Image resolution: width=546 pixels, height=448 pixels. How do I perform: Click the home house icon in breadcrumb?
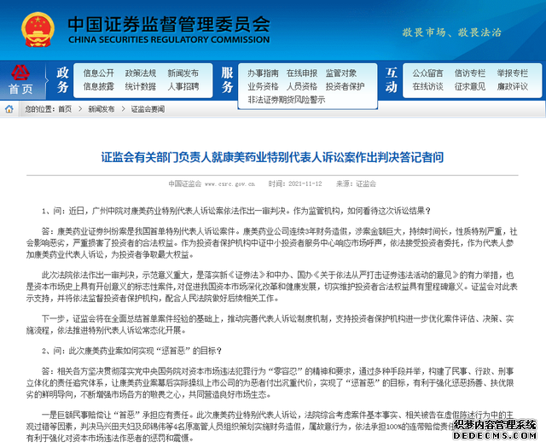(x=9, y=109)
